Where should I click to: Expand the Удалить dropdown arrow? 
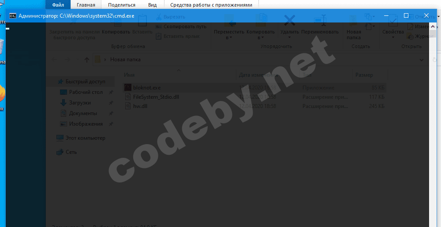pos(289,37)
